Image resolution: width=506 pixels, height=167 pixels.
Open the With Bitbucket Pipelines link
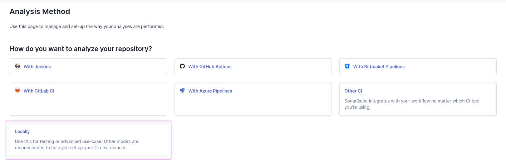tap(379, 67)
